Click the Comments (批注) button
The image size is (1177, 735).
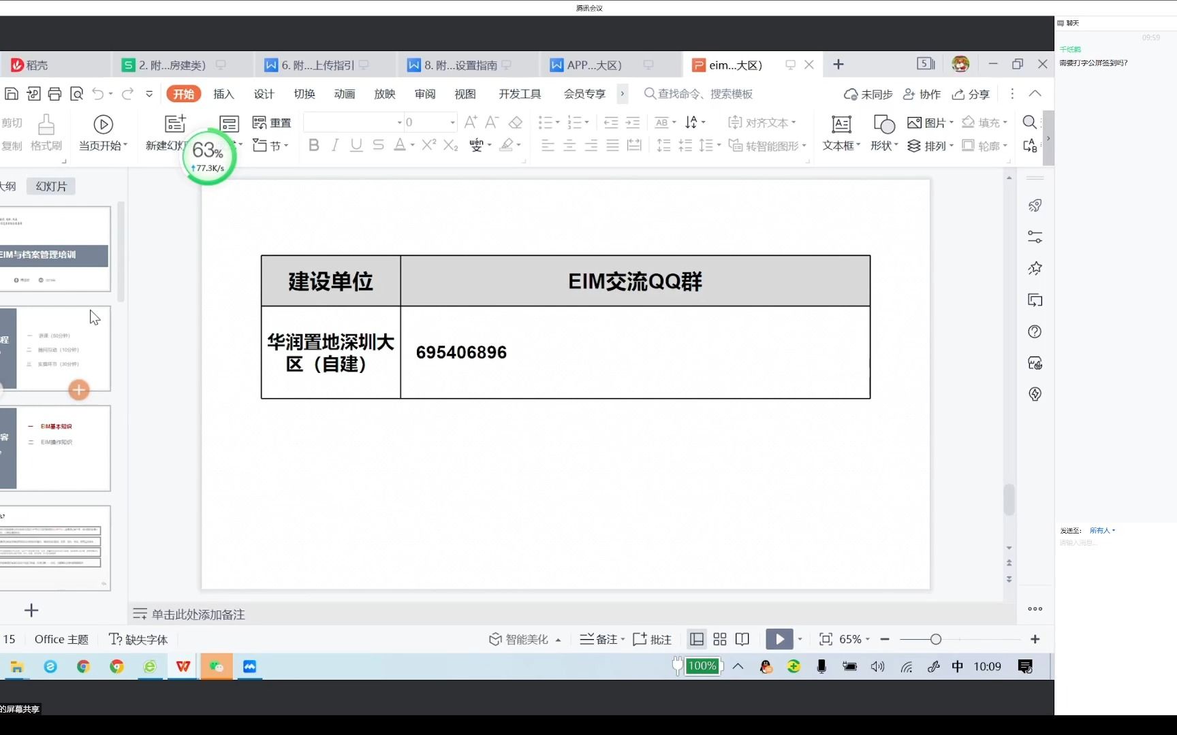[x=652, y=639]
